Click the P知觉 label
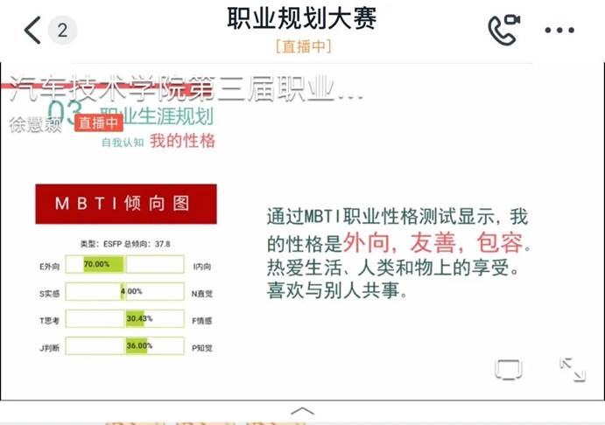This screenshot has height=425, width=605. pos(202,348)
